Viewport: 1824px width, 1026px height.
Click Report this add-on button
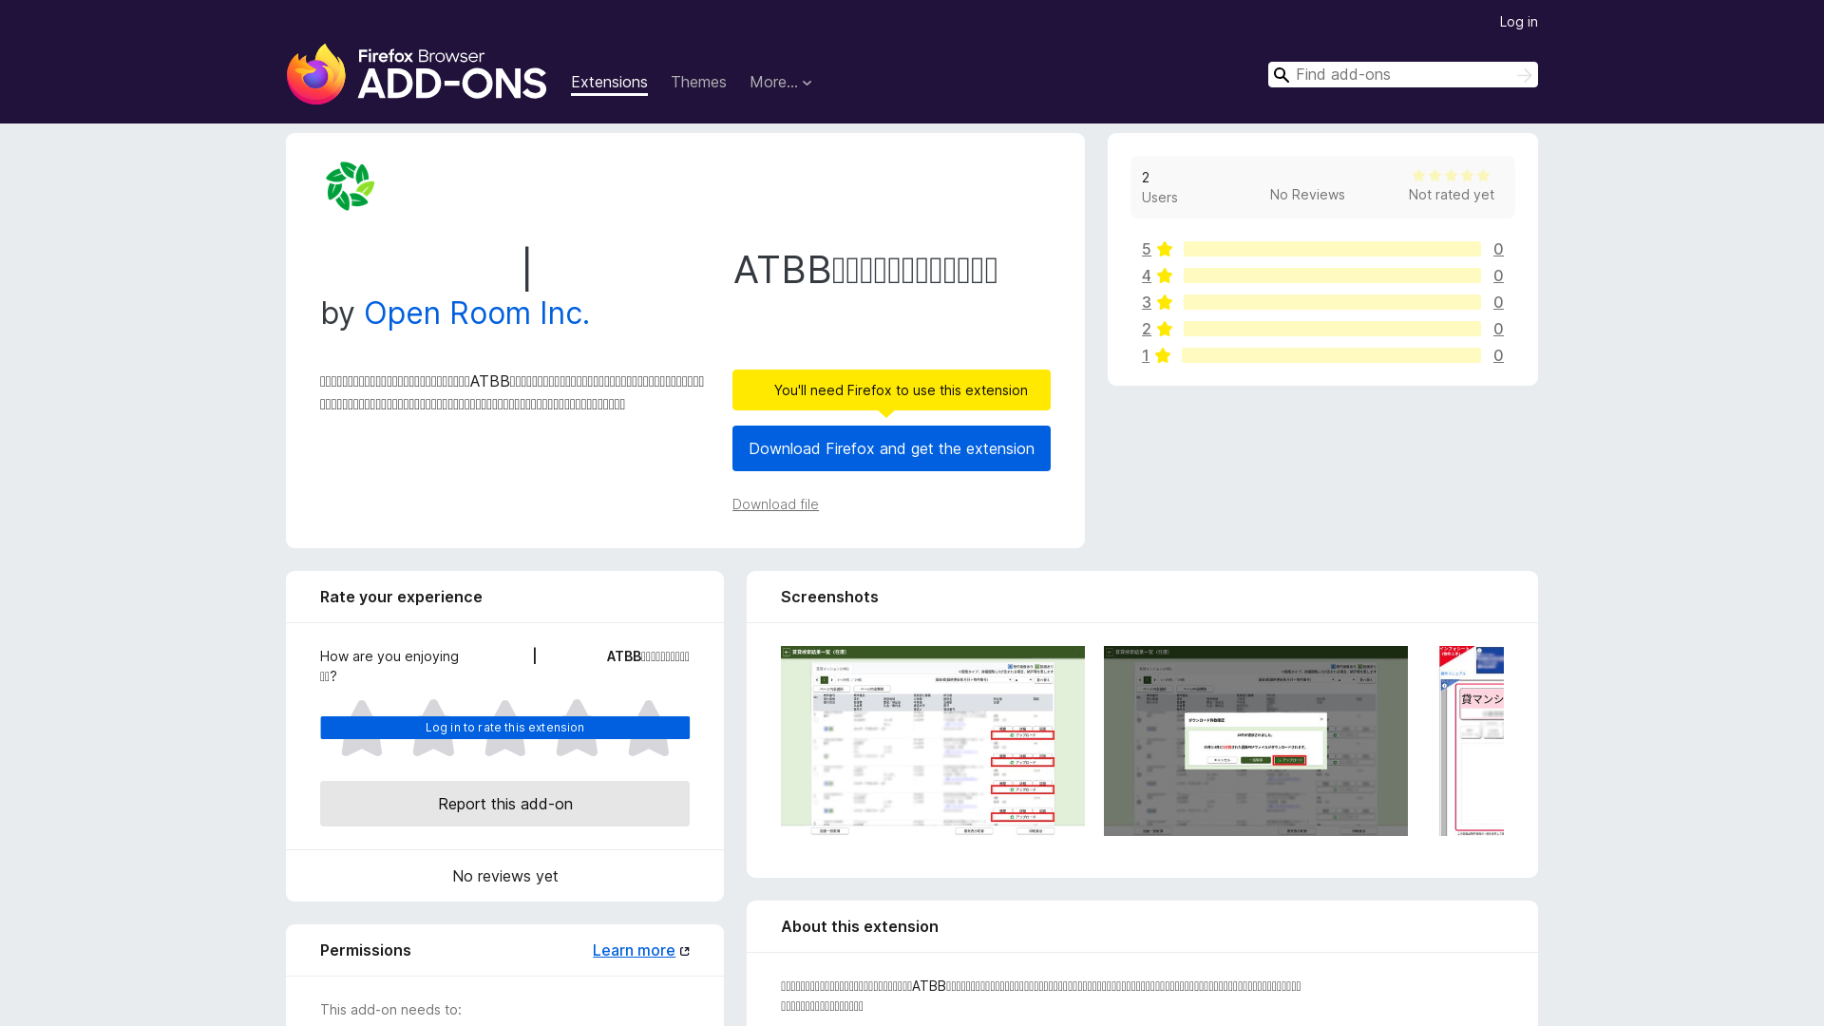tap(504, 804)
